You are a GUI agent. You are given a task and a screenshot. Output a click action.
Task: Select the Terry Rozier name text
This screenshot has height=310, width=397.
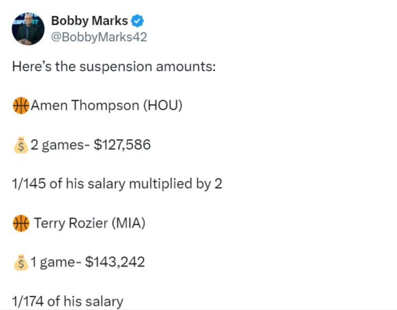point(71,223)
